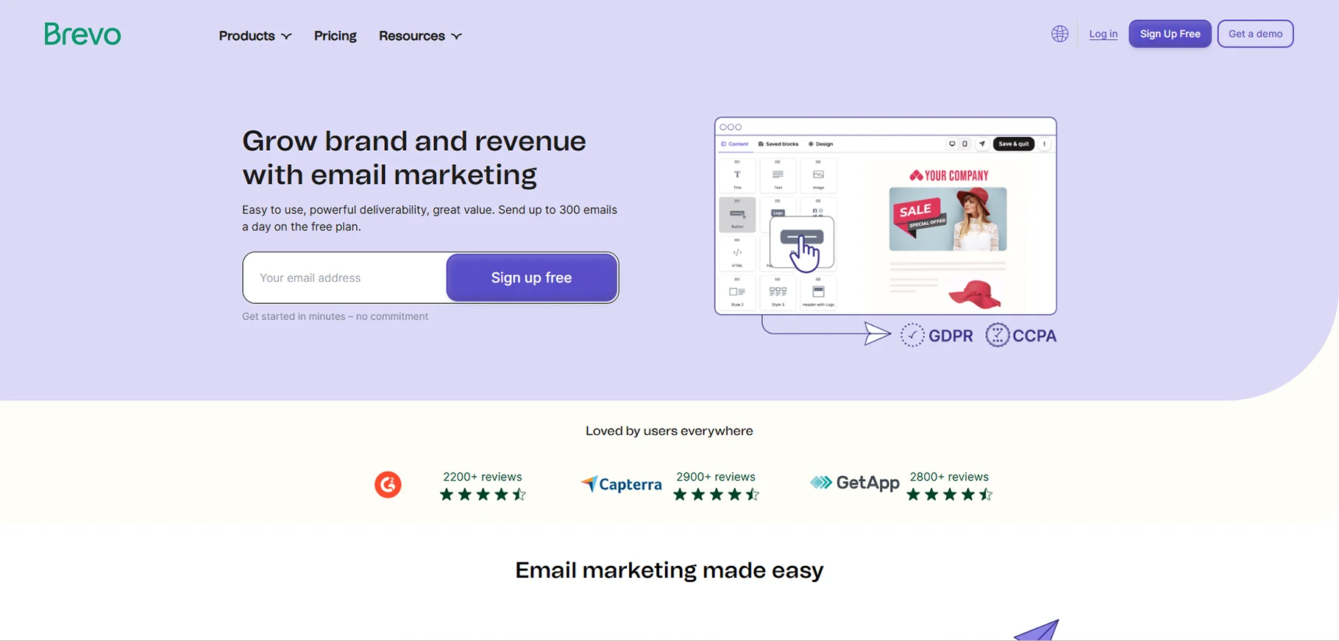Click the email editor hero illustration
Screen dimensions: 1339x641
(885, 216)
